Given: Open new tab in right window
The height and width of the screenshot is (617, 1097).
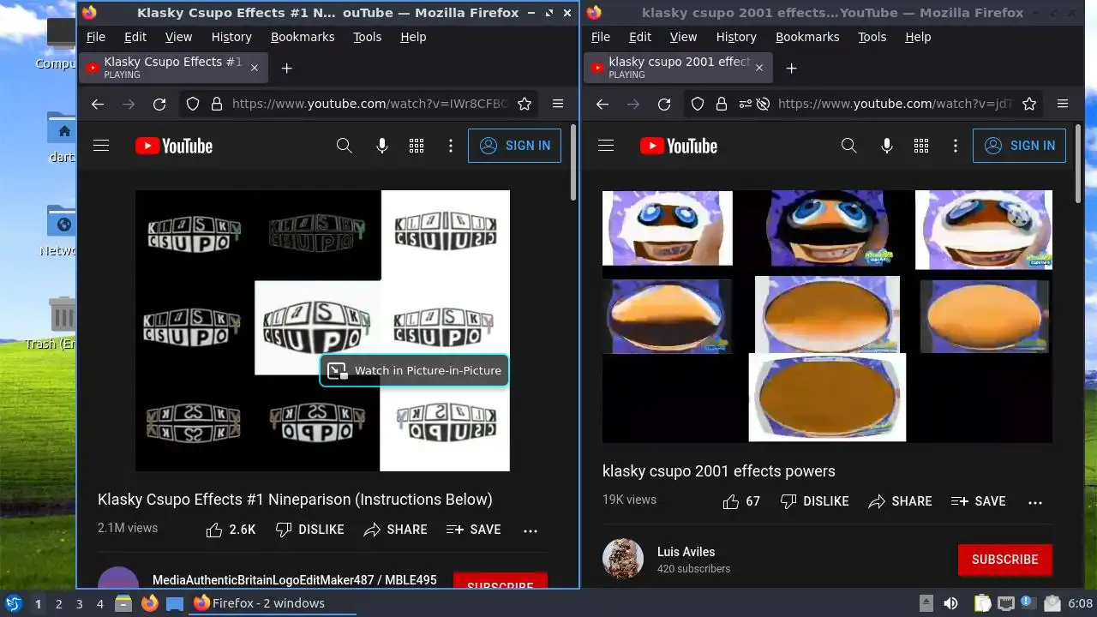Looking at the screenshot, I should pos(792,68).
